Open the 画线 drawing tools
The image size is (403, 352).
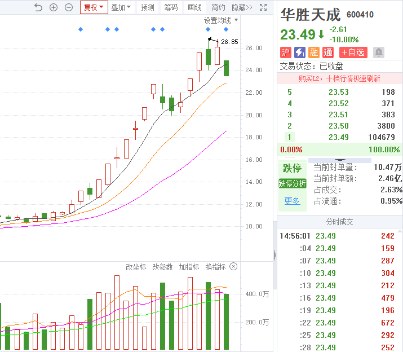[194, 7]
